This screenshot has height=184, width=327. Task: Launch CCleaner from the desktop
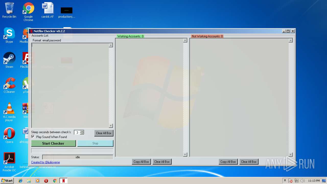click(9, 85)
